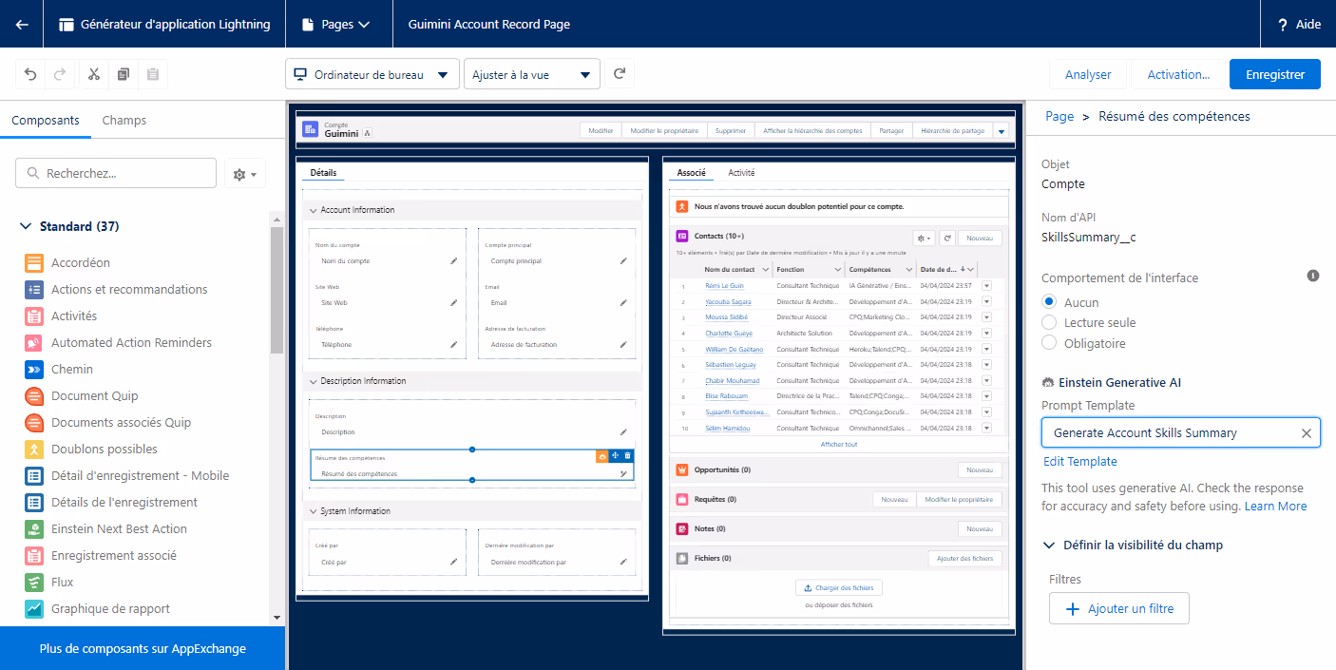Click the Guimini account hierarchy icon
The width and height of the screenshot is (1336, 670).
[368, 134]
